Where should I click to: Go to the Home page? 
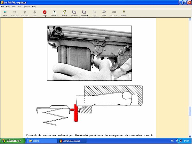click(x=64, y=13)
